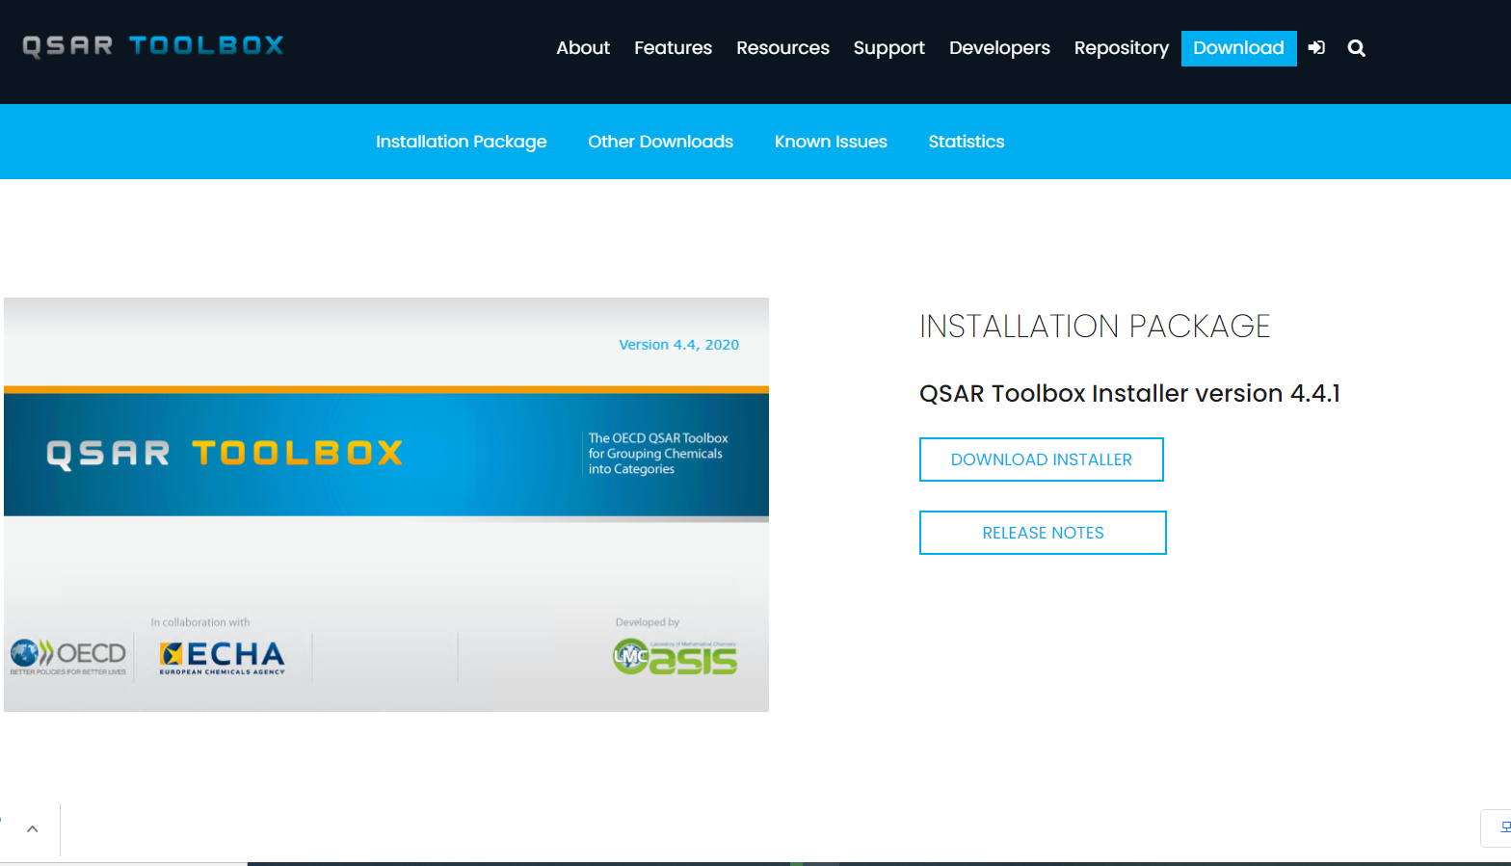This screenshot has height=866, width=1511.
Task: Click the LMC Oasis logo
Action: (x=675, y=657)
